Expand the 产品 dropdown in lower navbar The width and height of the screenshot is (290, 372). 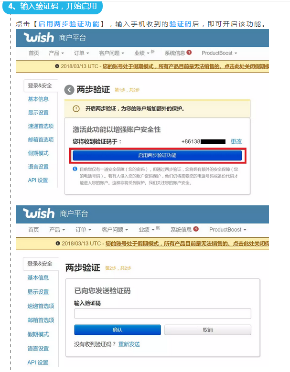coord(57,230)
